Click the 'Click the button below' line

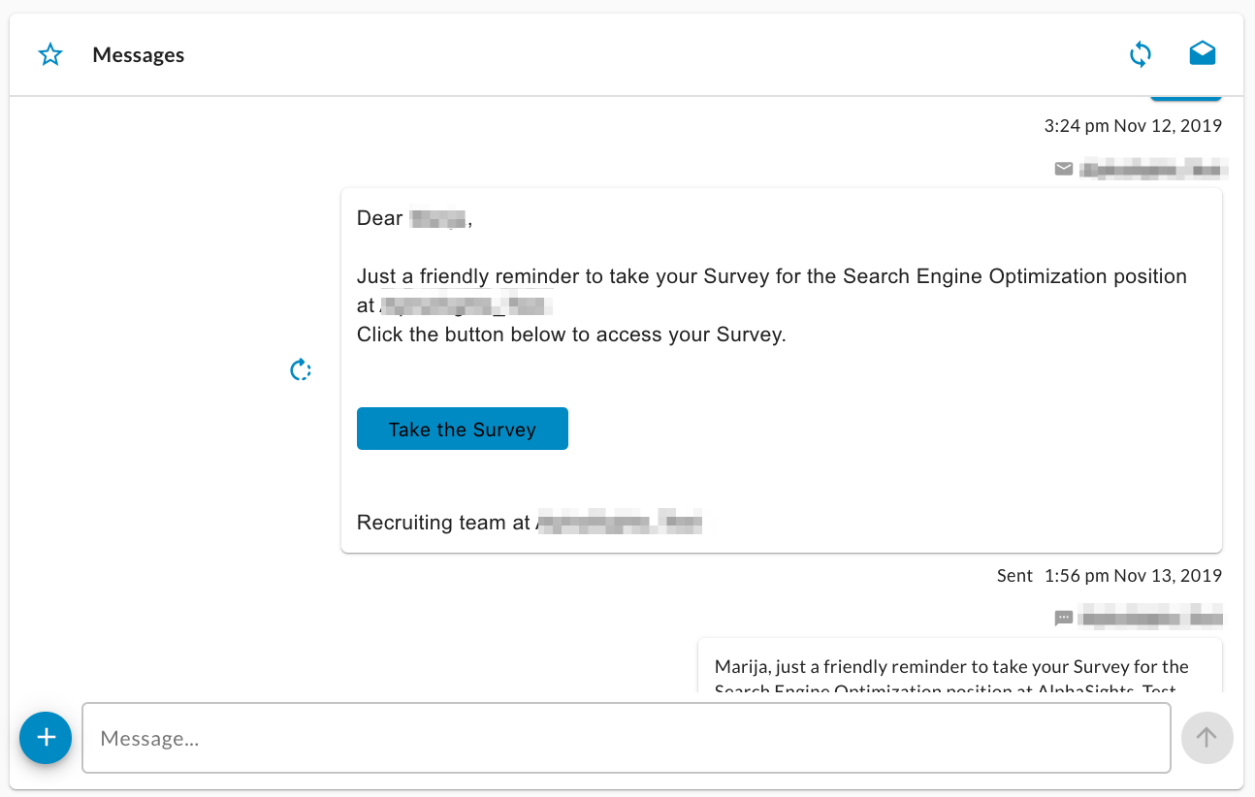click(x=571, y=335)
